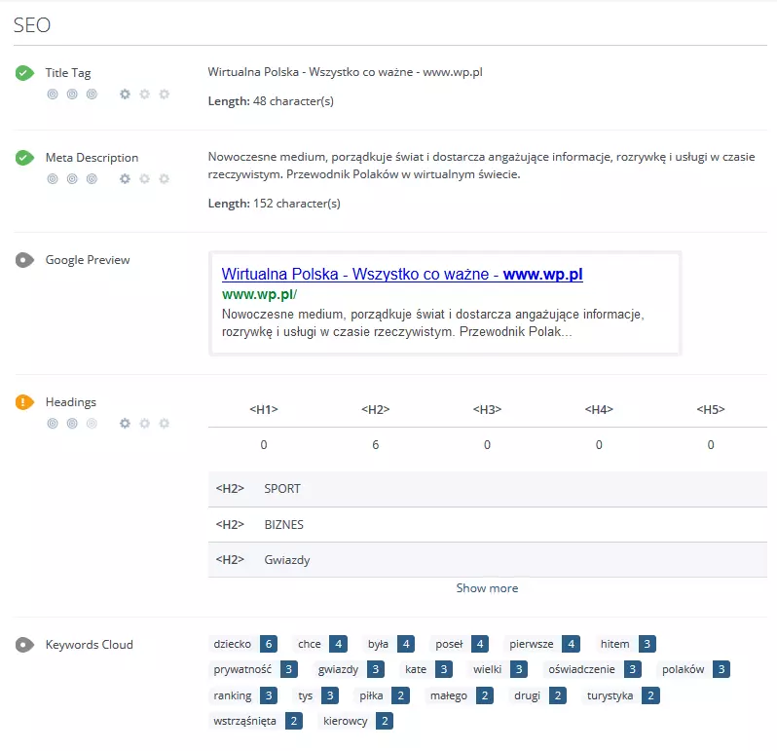
Task: Click the oświadczenie keyword tag
Action: [x=592, y=669]
